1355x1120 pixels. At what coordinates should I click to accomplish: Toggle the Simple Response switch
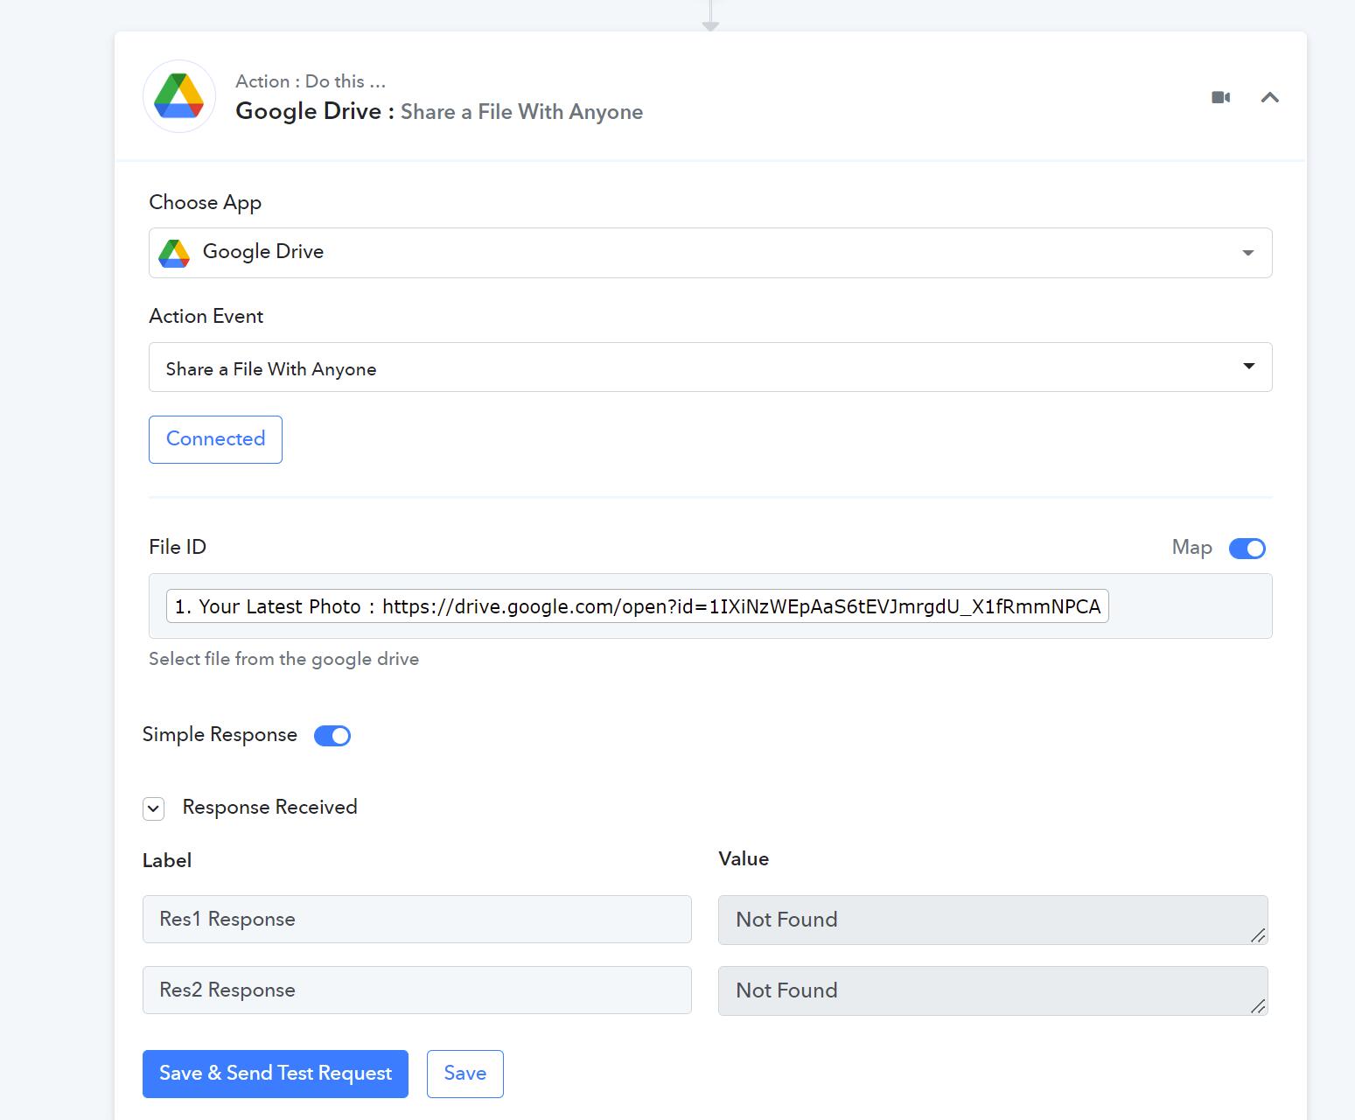coord(332,736)
